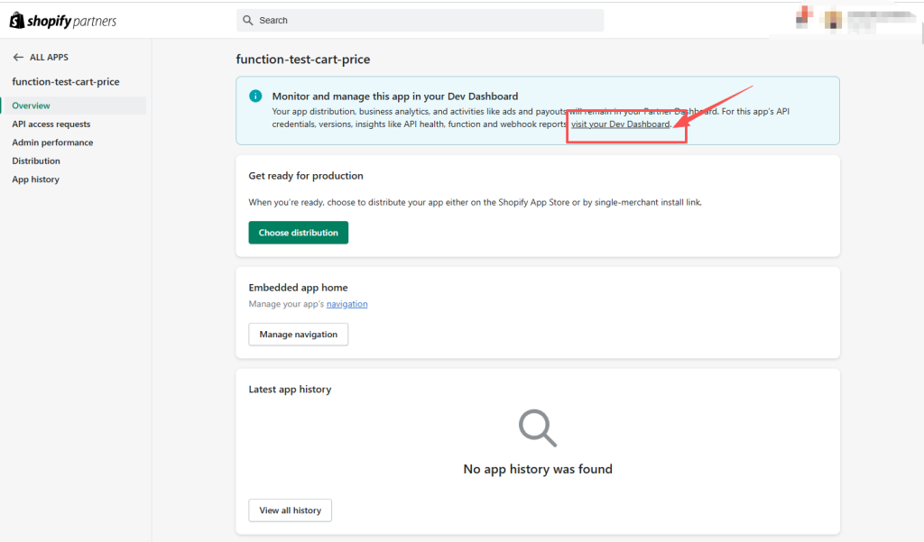Click the back arrow beside ALL APPS

(x=18, y=58)
